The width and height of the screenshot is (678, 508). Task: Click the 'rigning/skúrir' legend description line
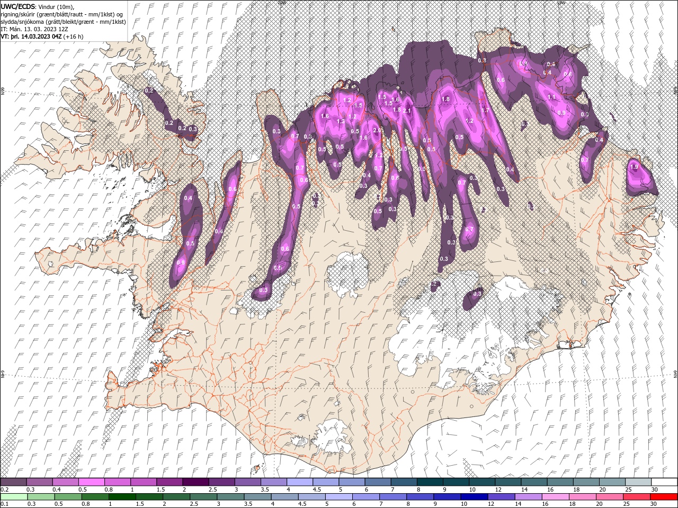tap(62, 14)
